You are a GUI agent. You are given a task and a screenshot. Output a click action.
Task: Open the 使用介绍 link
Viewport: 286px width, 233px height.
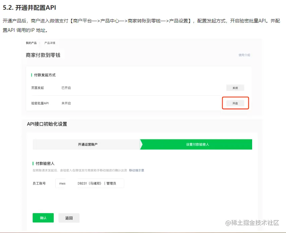coord(244,55)
